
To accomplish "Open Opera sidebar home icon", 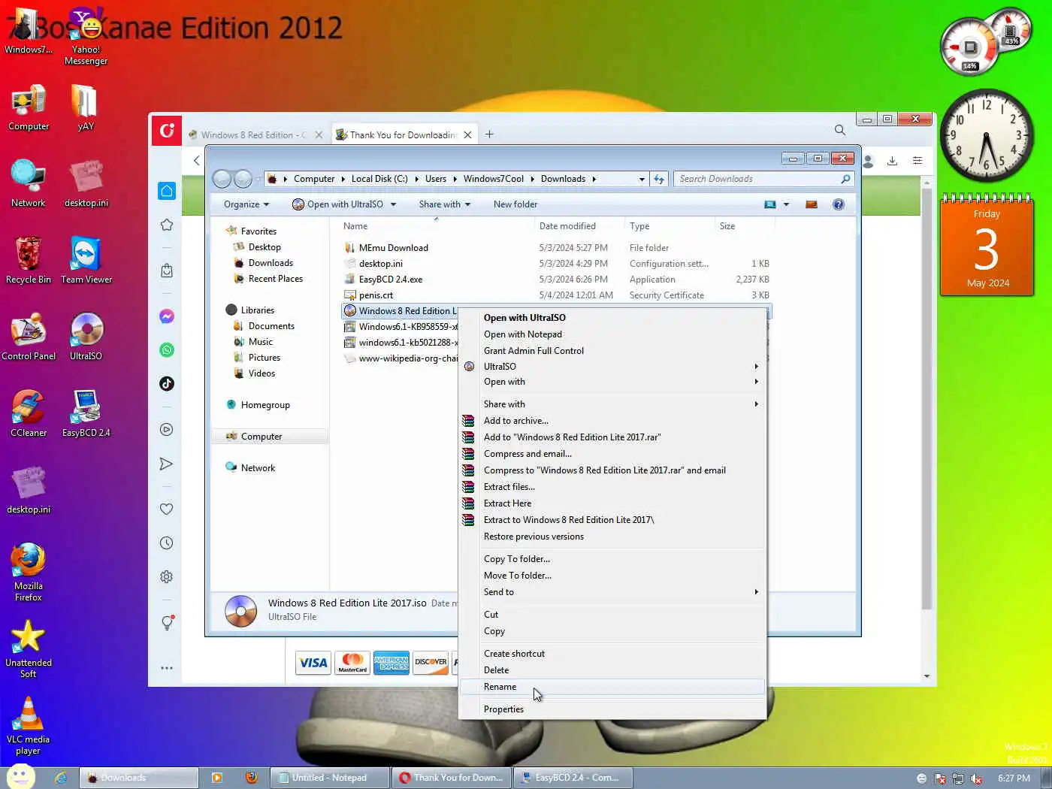I will [x=167, y=191].
